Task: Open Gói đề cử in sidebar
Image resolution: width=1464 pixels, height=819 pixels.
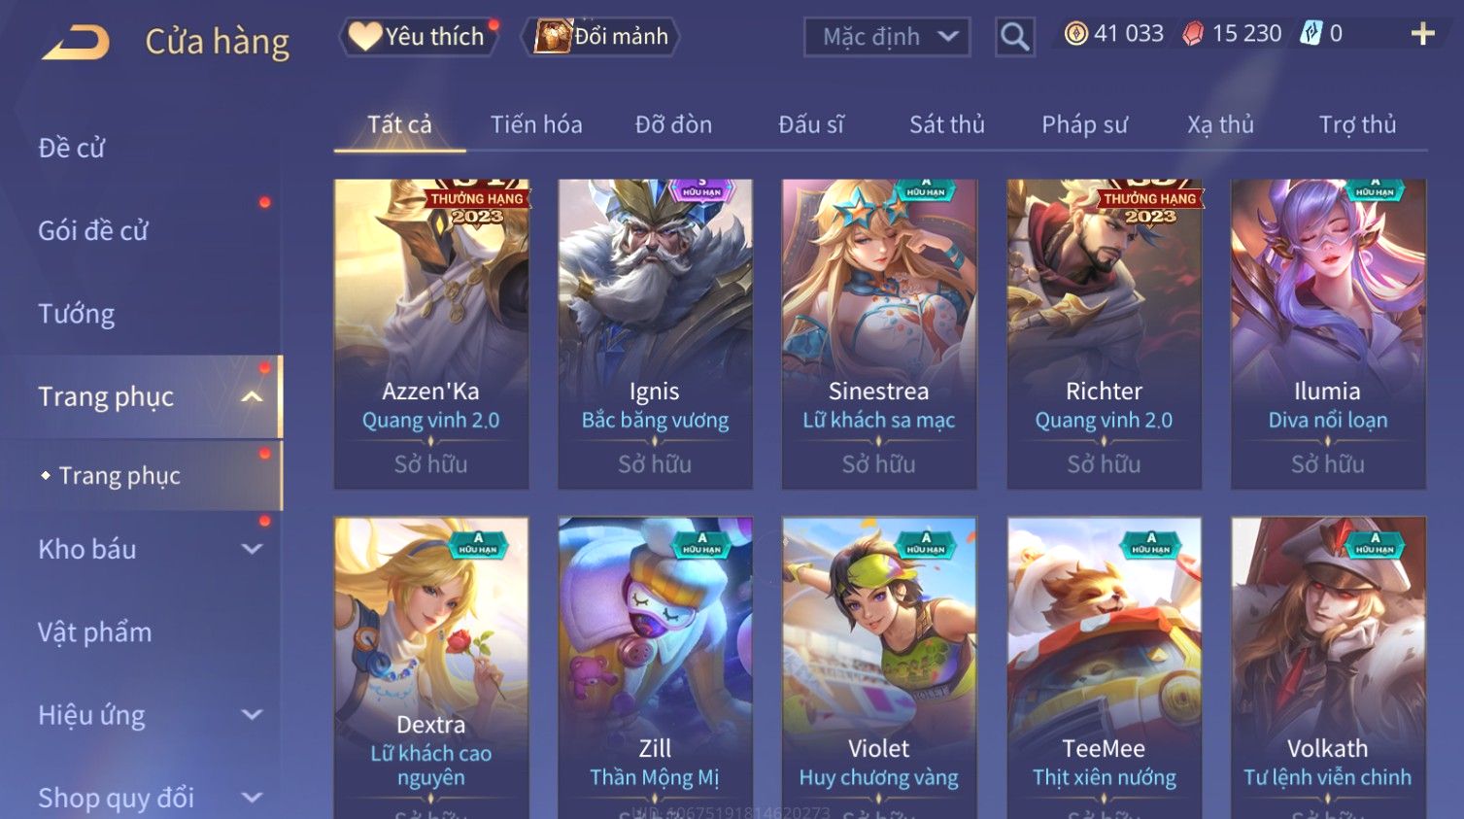Action: [93, 231]
